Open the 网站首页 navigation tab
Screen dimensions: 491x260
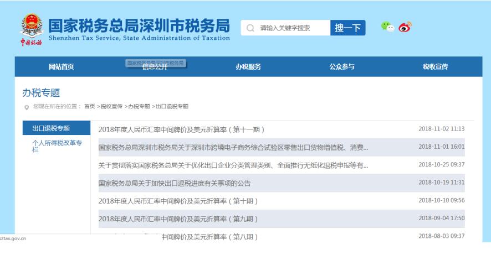pyautogui.click(x=62, y=67)
